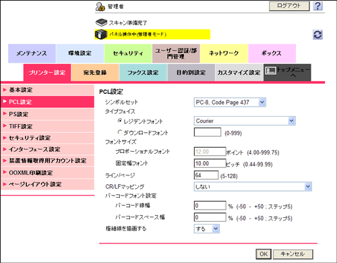Image resolution: width=337 pixels, height=263 pixels.
Task: Click the scanner status icon
Action: click(x=101, y=22)
